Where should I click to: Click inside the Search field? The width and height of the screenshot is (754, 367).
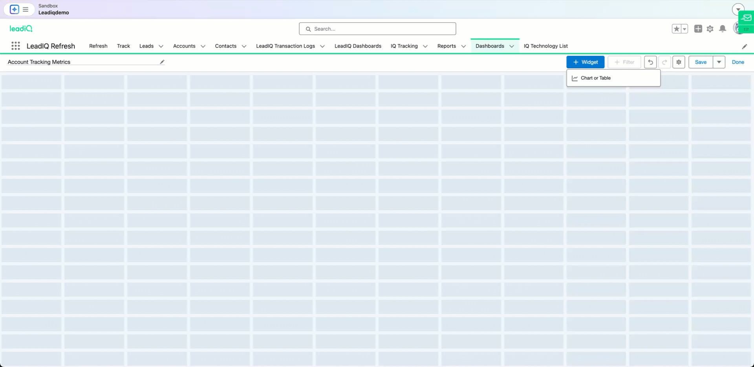click(x=377, y=29)
